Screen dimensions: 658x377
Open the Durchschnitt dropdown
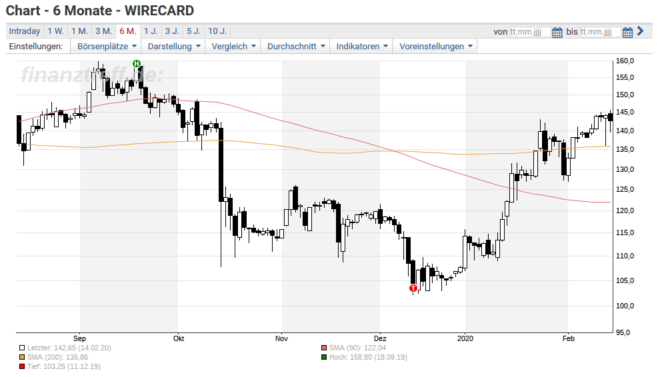pyautogui.click(x=296, y=46)
